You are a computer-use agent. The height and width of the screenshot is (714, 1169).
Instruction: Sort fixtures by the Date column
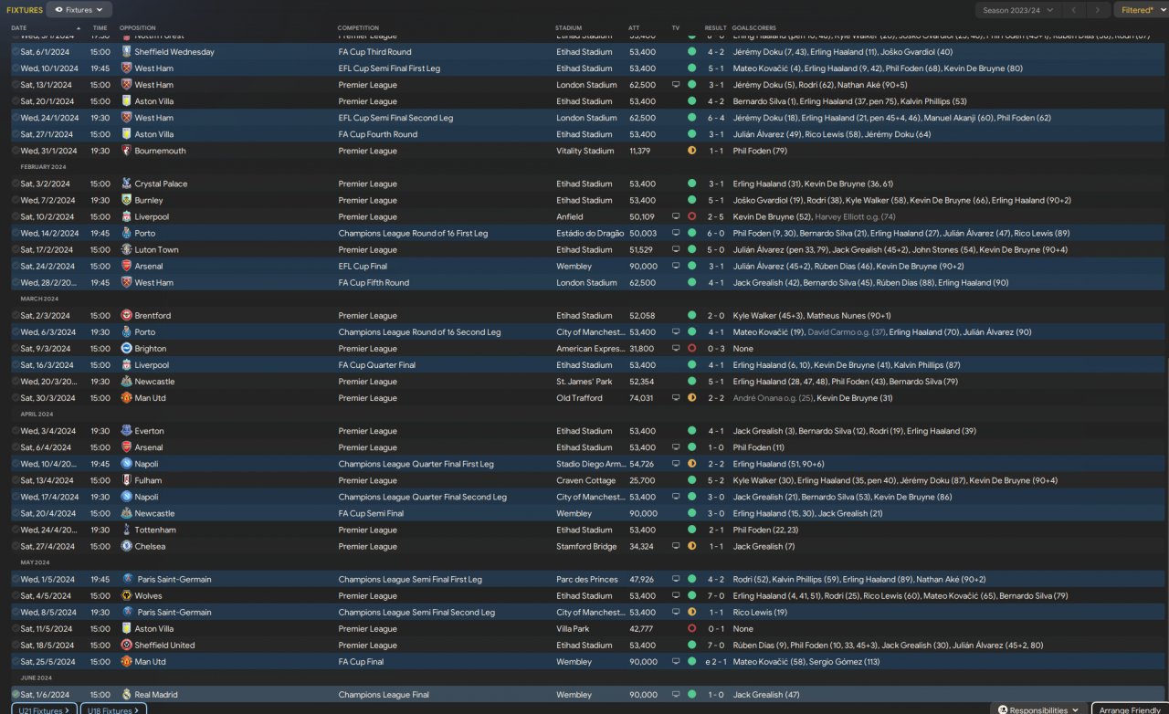coord(19,27)
